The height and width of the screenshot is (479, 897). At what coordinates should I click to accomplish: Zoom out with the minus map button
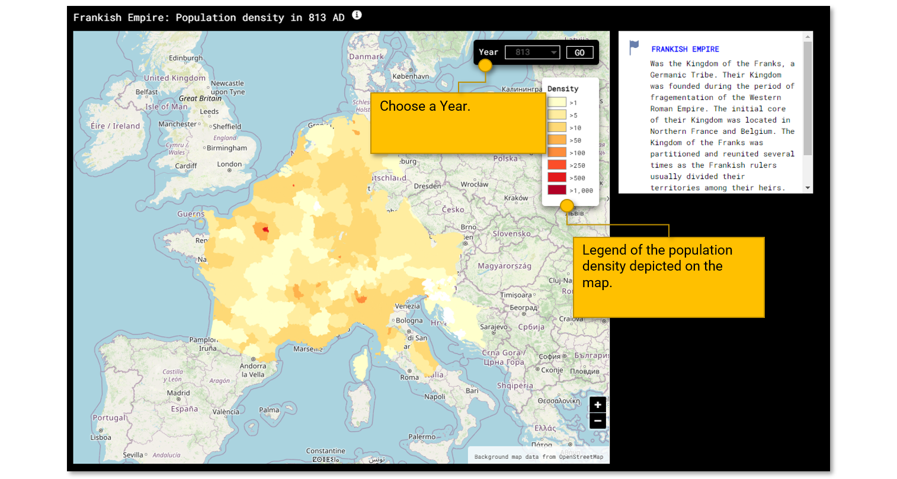(x=598, y=420)
